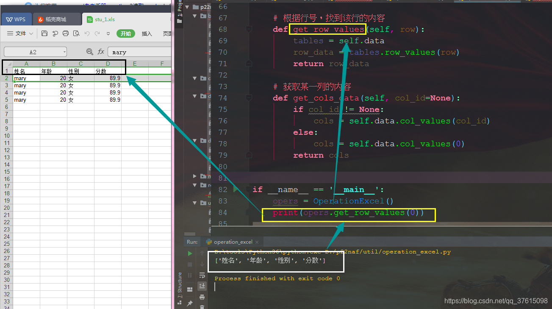Select column B header in WPS

(53, 64)
